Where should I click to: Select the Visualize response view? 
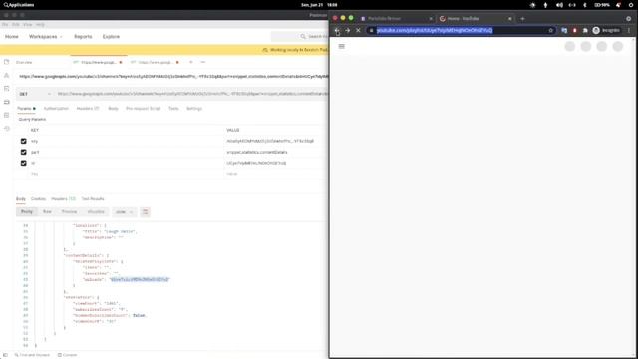point(96,212)
